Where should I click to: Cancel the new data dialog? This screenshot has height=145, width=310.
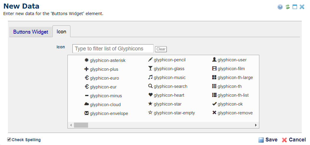click(293, 140)
